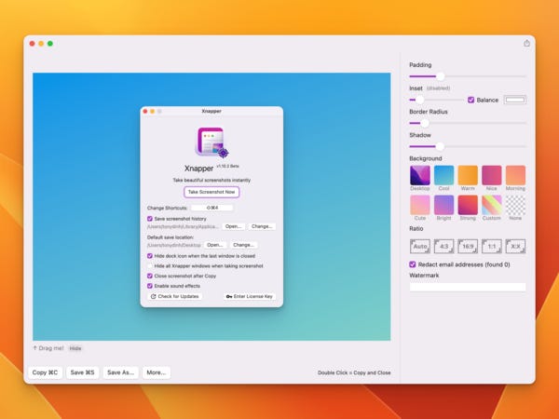
Task: Select the Strong background preset
Action: (468, 205)
